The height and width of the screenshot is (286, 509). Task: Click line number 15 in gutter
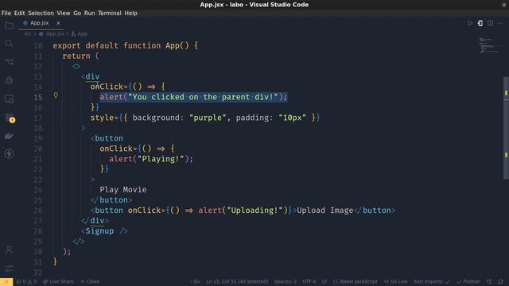click(x=38, y=97)
